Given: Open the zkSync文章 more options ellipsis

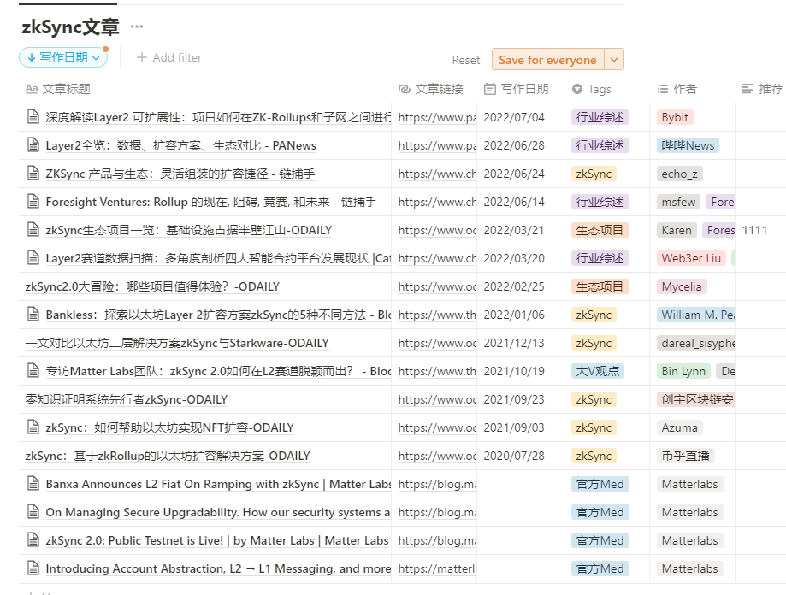Looking at the screenshot, I should click(136, 27).
